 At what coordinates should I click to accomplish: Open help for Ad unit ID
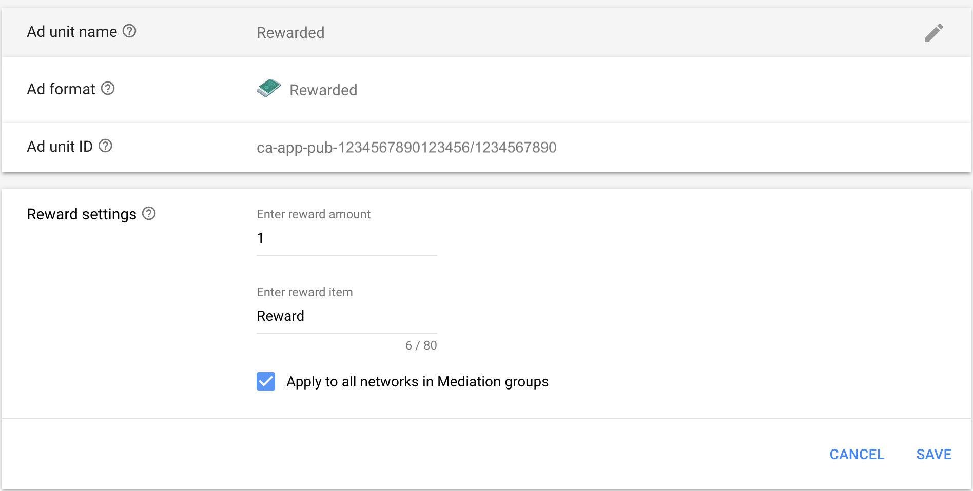point(105,146)
